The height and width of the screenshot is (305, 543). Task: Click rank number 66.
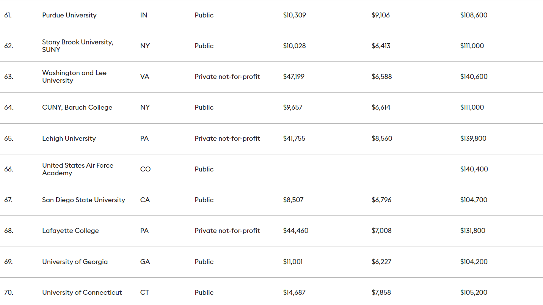click(x=9, y=169)
